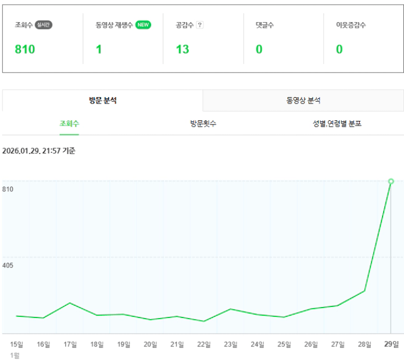Viewport: 404px width, 361px height.
Task: Select the 이웃증감수 stat card value
Action: 339,49
